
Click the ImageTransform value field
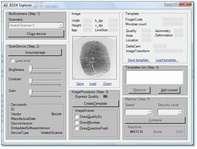(169, 51)
